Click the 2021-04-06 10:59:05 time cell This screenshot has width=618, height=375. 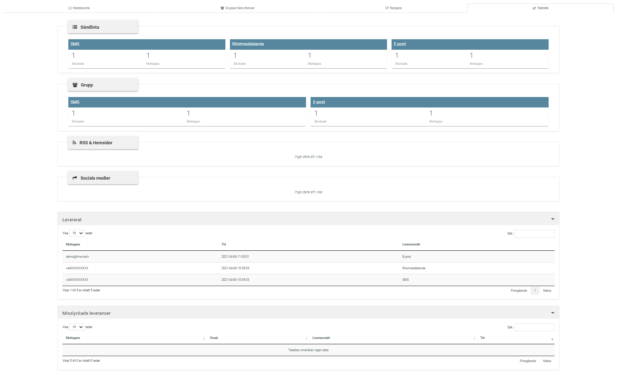point(235,268)
